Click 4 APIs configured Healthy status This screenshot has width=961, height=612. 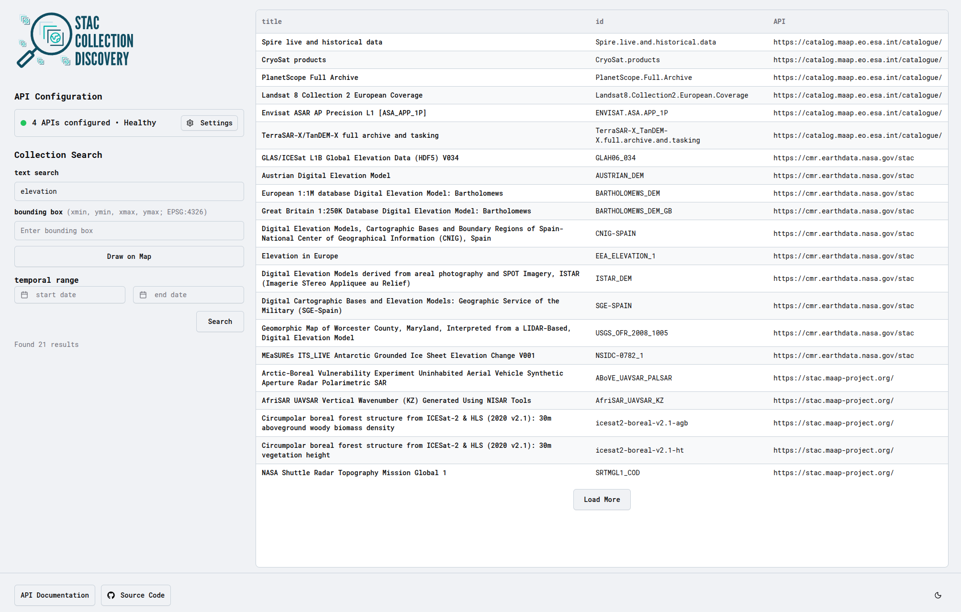(94, 123)
